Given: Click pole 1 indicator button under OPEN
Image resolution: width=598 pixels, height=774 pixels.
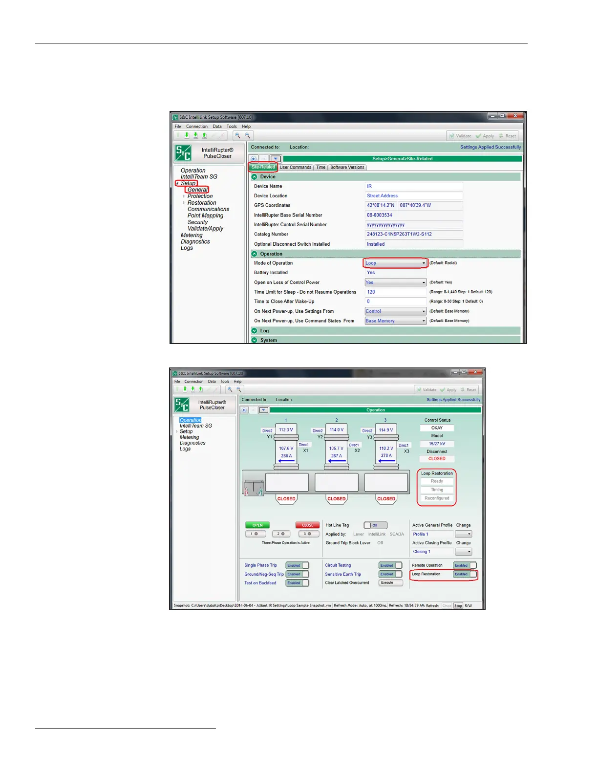Looking at the screenshot, I should (x=255, y=534).
